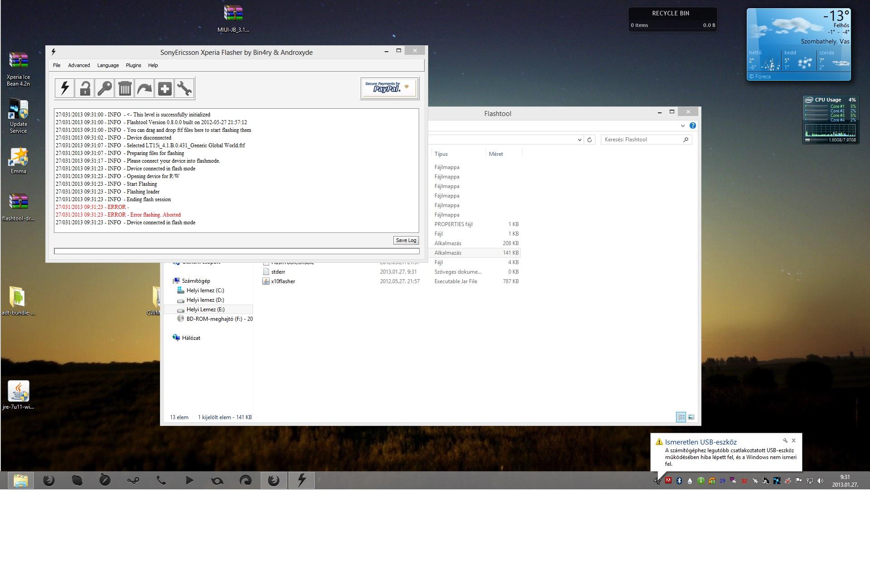The image size is (870, 580).
Task: Click the lightning Flash device toolbar icon
Action: pyautogui.click(x=65, y=88)
